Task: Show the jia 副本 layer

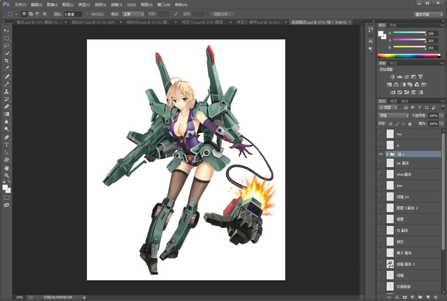Action: pyautogui.click(x=381, y=163)
